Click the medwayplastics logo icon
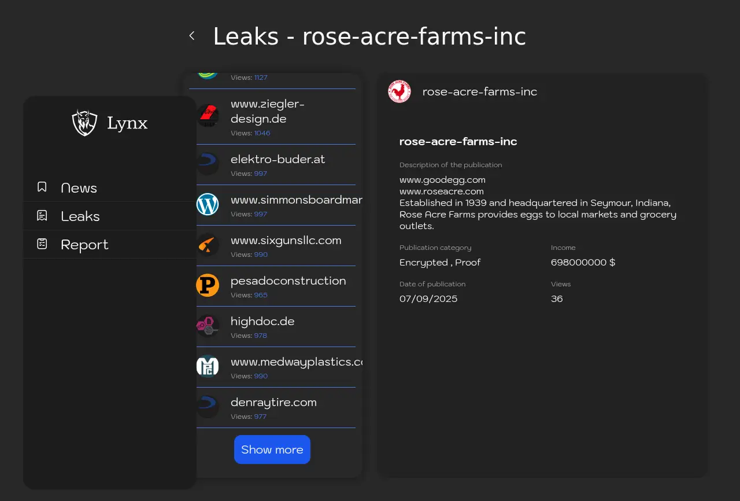 click(208, 366)
